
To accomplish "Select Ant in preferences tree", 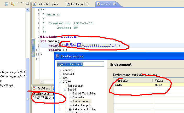I will coord(65,78).
